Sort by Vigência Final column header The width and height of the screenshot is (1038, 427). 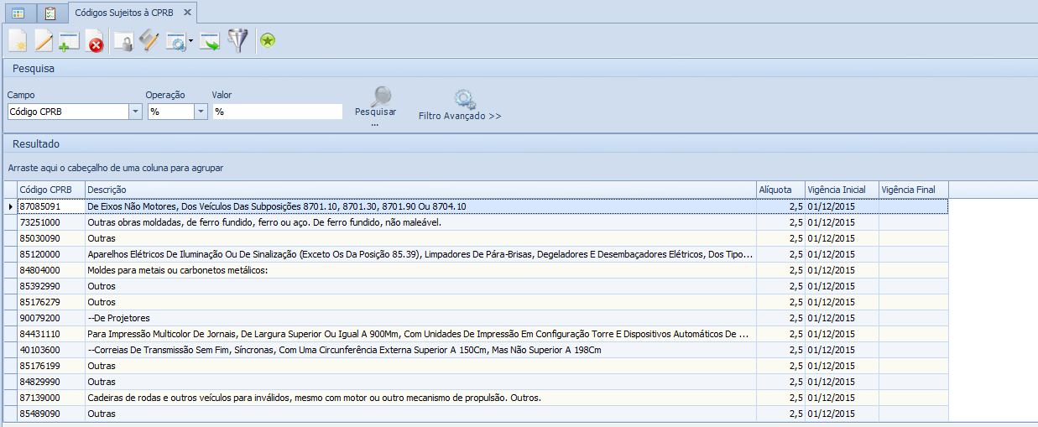[914, 190]
